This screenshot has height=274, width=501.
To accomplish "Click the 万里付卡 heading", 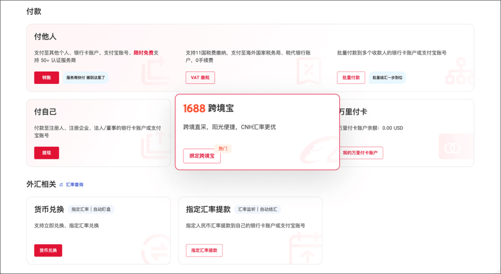I will 353,112.
